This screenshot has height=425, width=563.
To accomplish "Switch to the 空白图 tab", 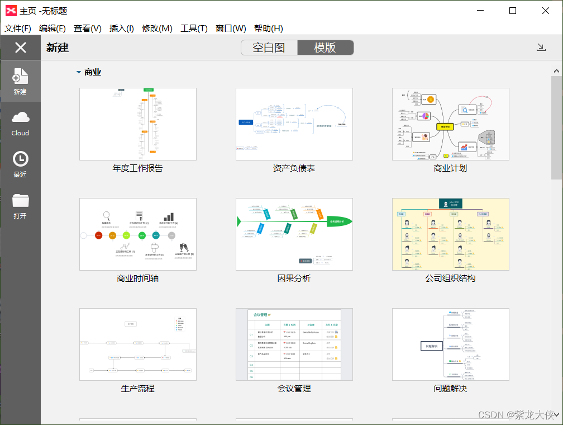I will 269,48.
